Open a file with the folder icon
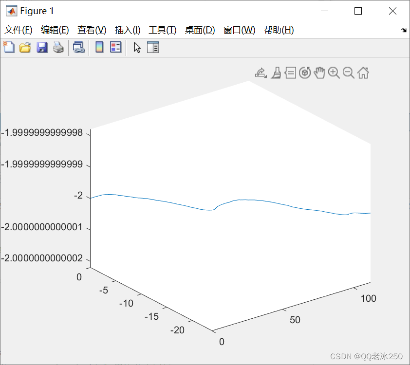Image resolution: width=410 pixels, height=365 pixels. 25,48
